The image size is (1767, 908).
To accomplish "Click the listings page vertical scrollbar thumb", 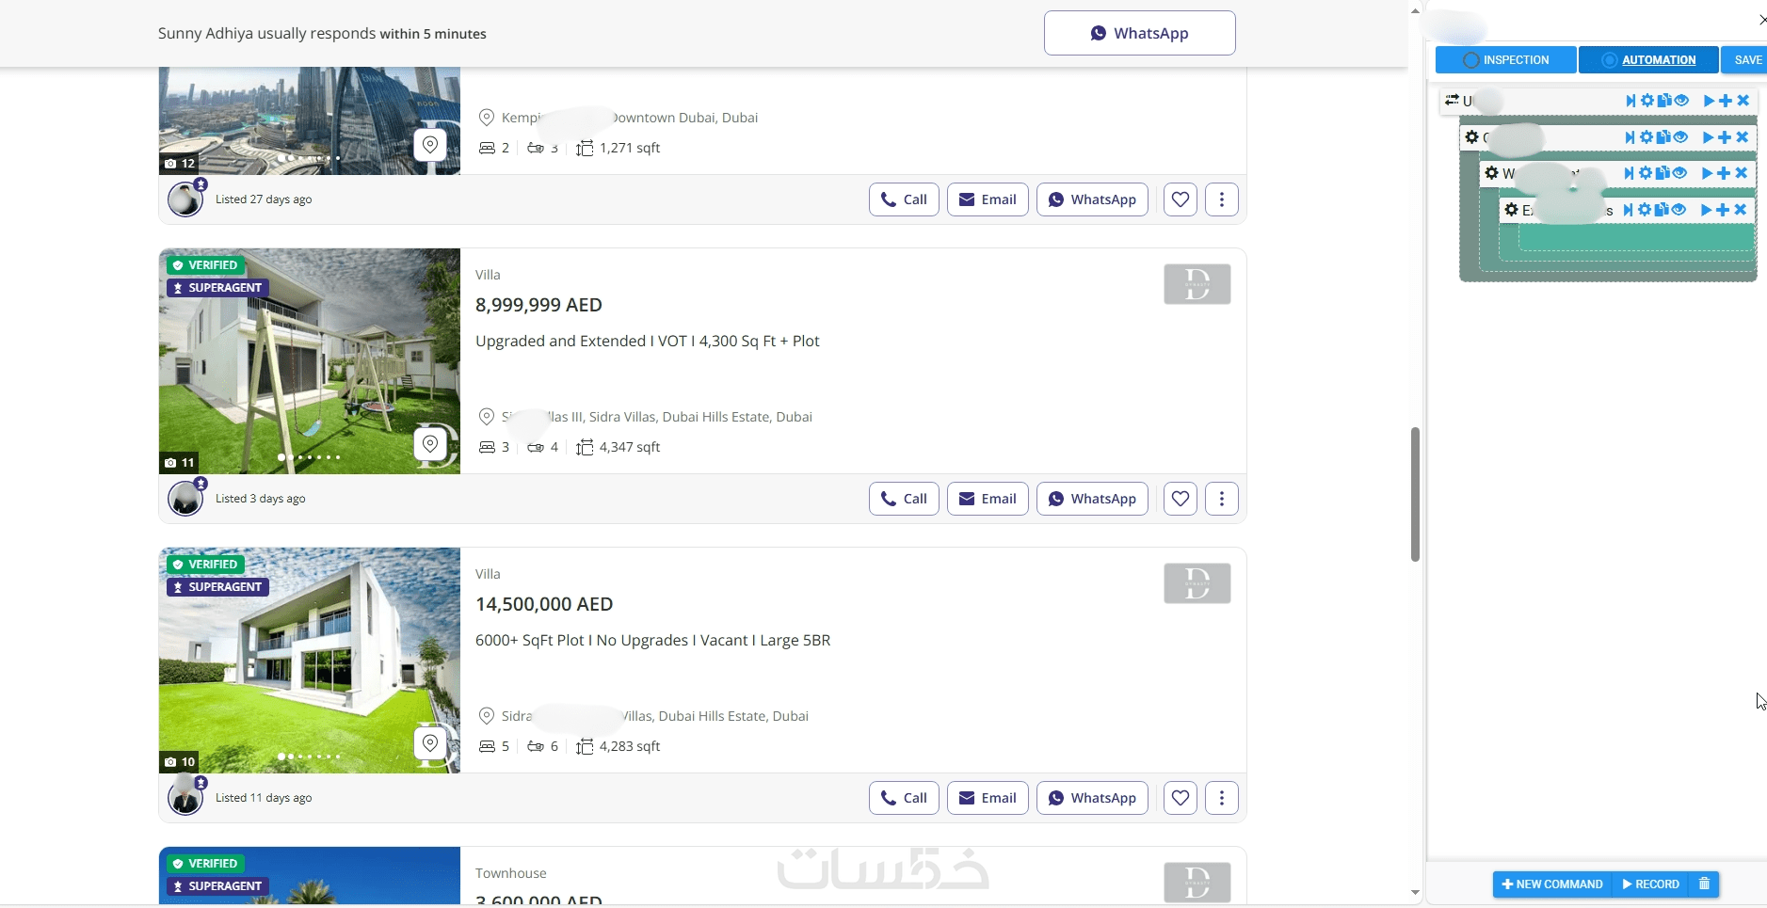I will coord(1415,494).
